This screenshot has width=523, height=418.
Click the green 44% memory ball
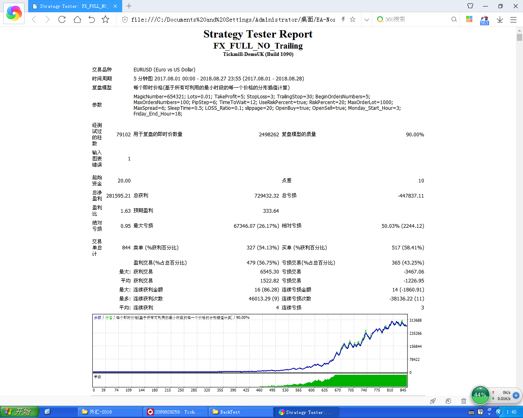click(481, 395)
